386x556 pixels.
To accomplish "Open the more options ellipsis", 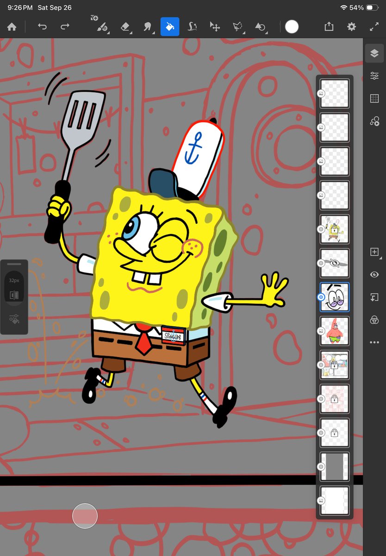I will 374,342.
